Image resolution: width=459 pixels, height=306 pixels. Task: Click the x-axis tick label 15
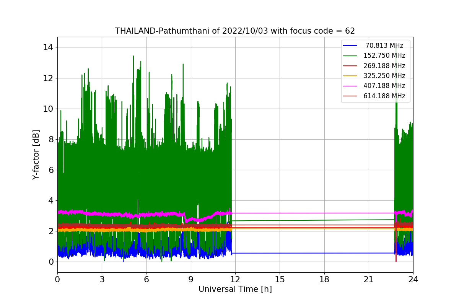[280, 279]
